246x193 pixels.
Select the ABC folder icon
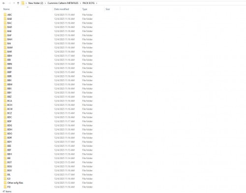(5, 15)
